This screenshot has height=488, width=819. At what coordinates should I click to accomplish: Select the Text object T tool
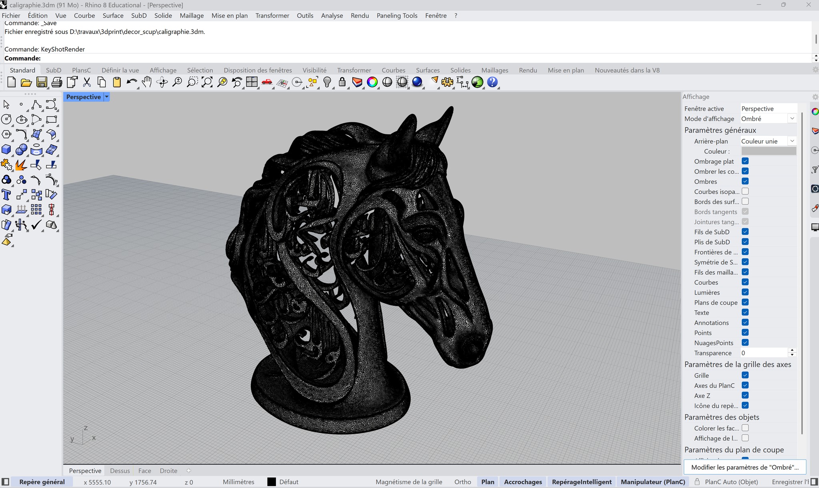click(x=6, y=195)
